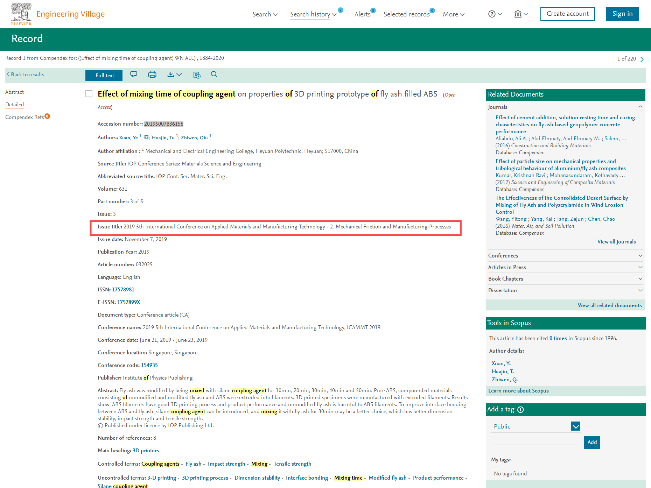The height and width of the screenshot is (488, 651).
Task: Open the comment/blog this record icon
Action: [x=134, y=74]
